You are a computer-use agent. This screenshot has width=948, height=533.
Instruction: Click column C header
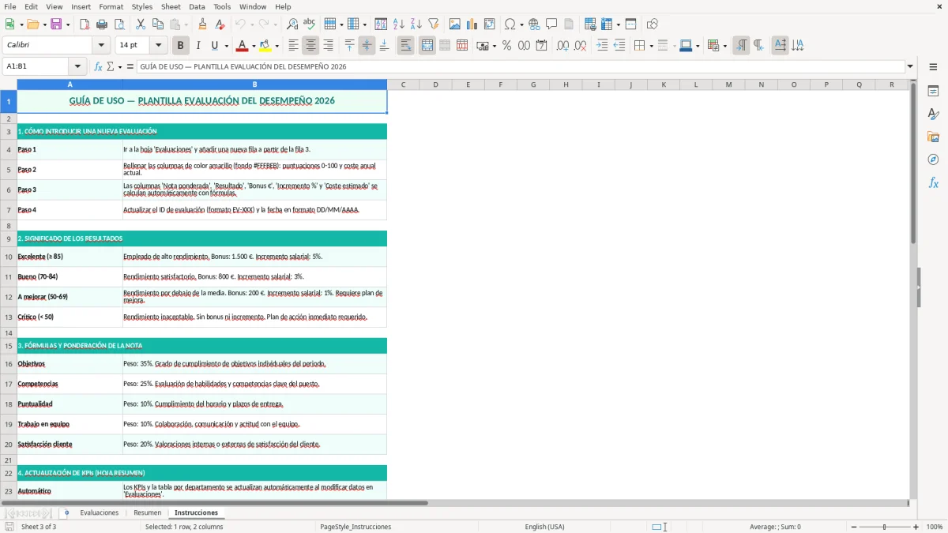(x=403, y=84)
